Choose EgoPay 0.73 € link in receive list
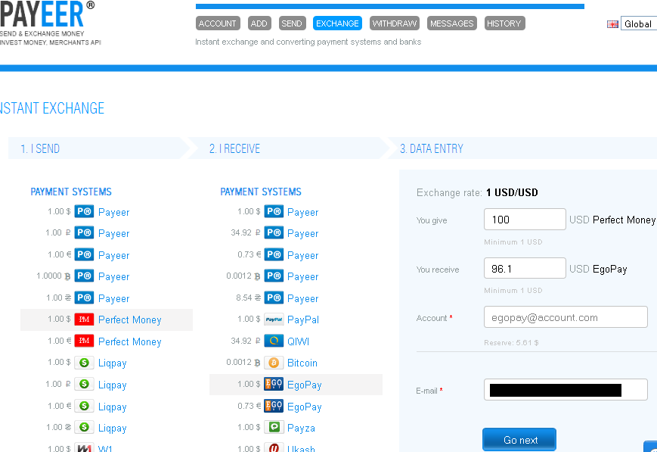Viewport: 657px width, 452px height. point(304,407)
